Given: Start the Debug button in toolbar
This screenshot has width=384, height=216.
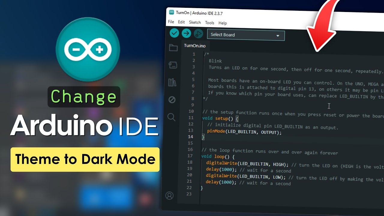Looking at the screenshot, I should tap(198, 34).
